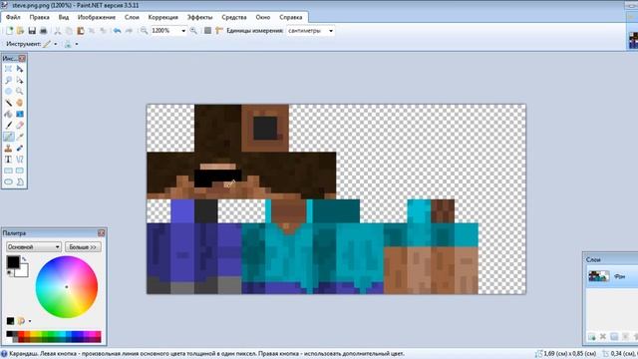Open the Средства menu

pyautogui.click(x=234, y=17)
